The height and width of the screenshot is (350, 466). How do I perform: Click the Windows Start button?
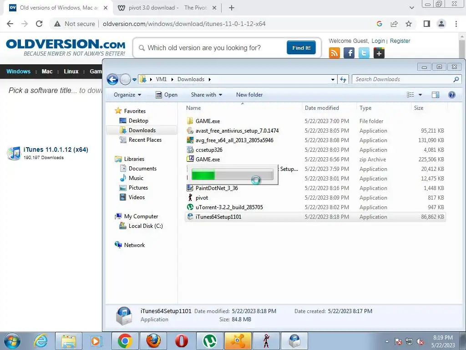coord(12,341)
